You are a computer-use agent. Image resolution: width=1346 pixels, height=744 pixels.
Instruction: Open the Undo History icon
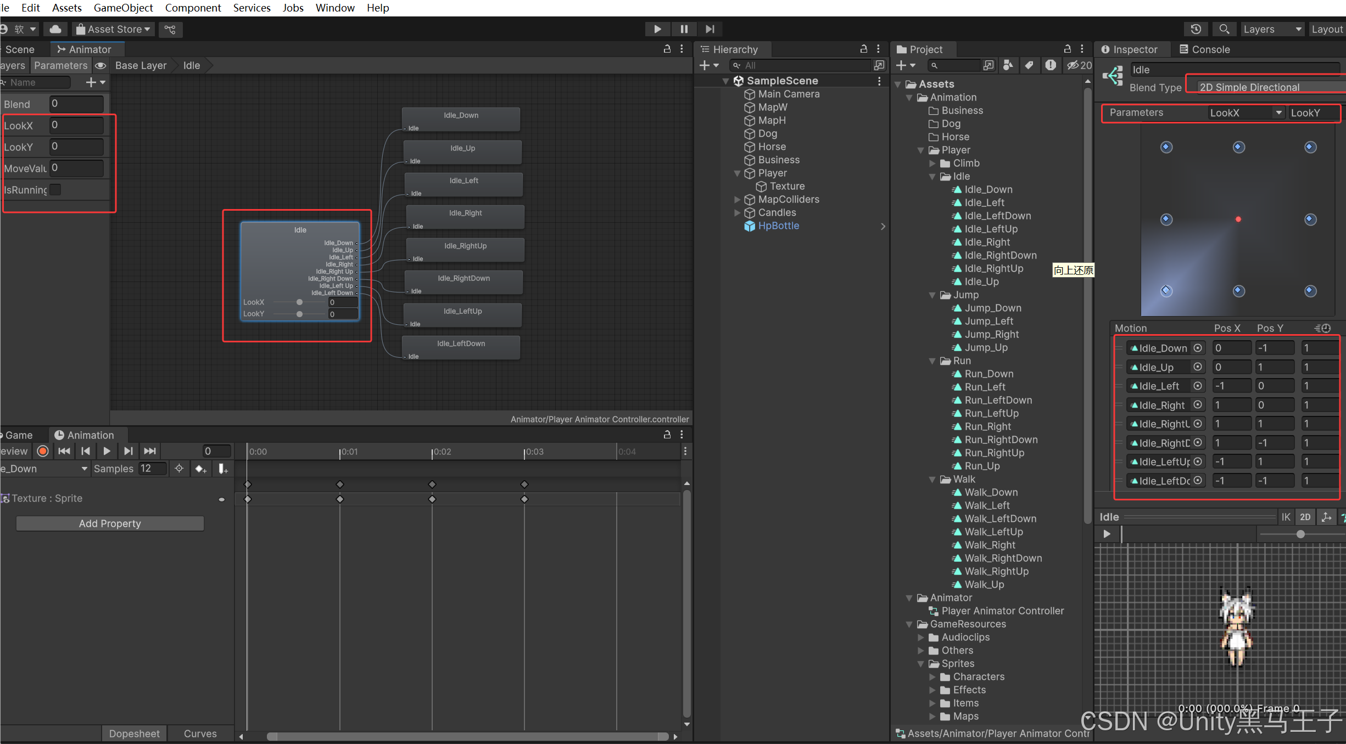coord(1196,29)
